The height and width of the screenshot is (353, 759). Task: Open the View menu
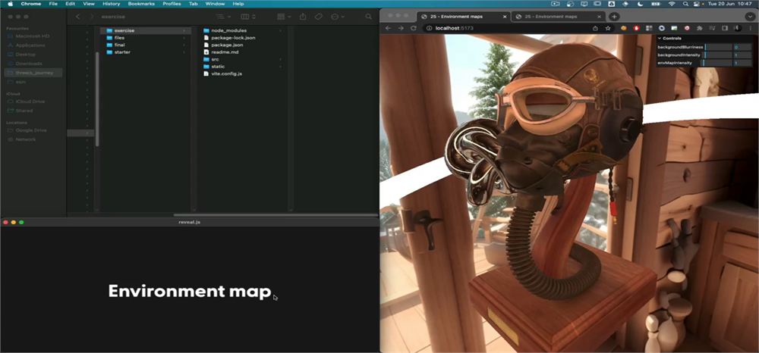pos(89,3)
